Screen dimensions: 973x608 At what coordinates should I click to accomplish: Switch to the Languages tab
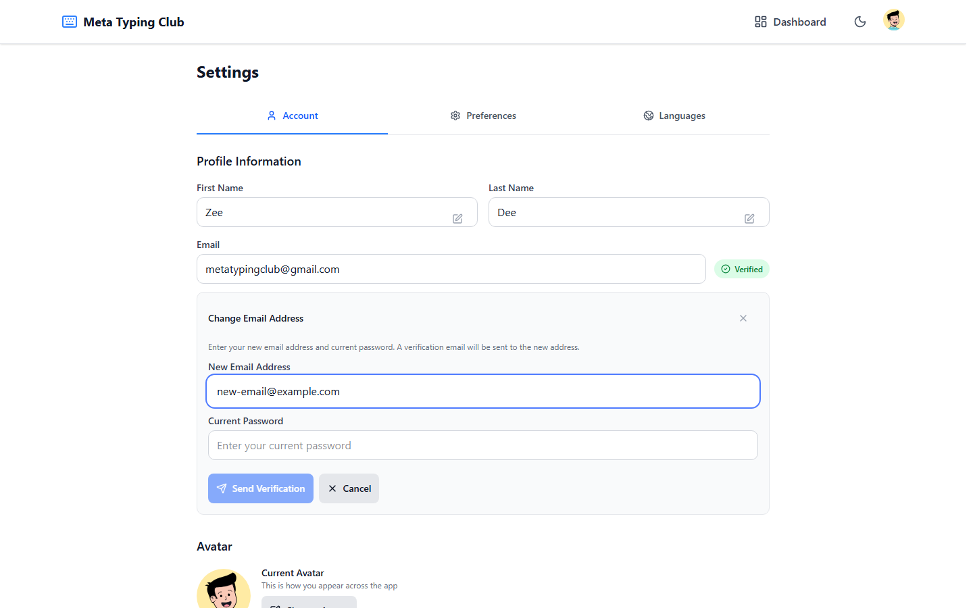click(x=674, y=116)
